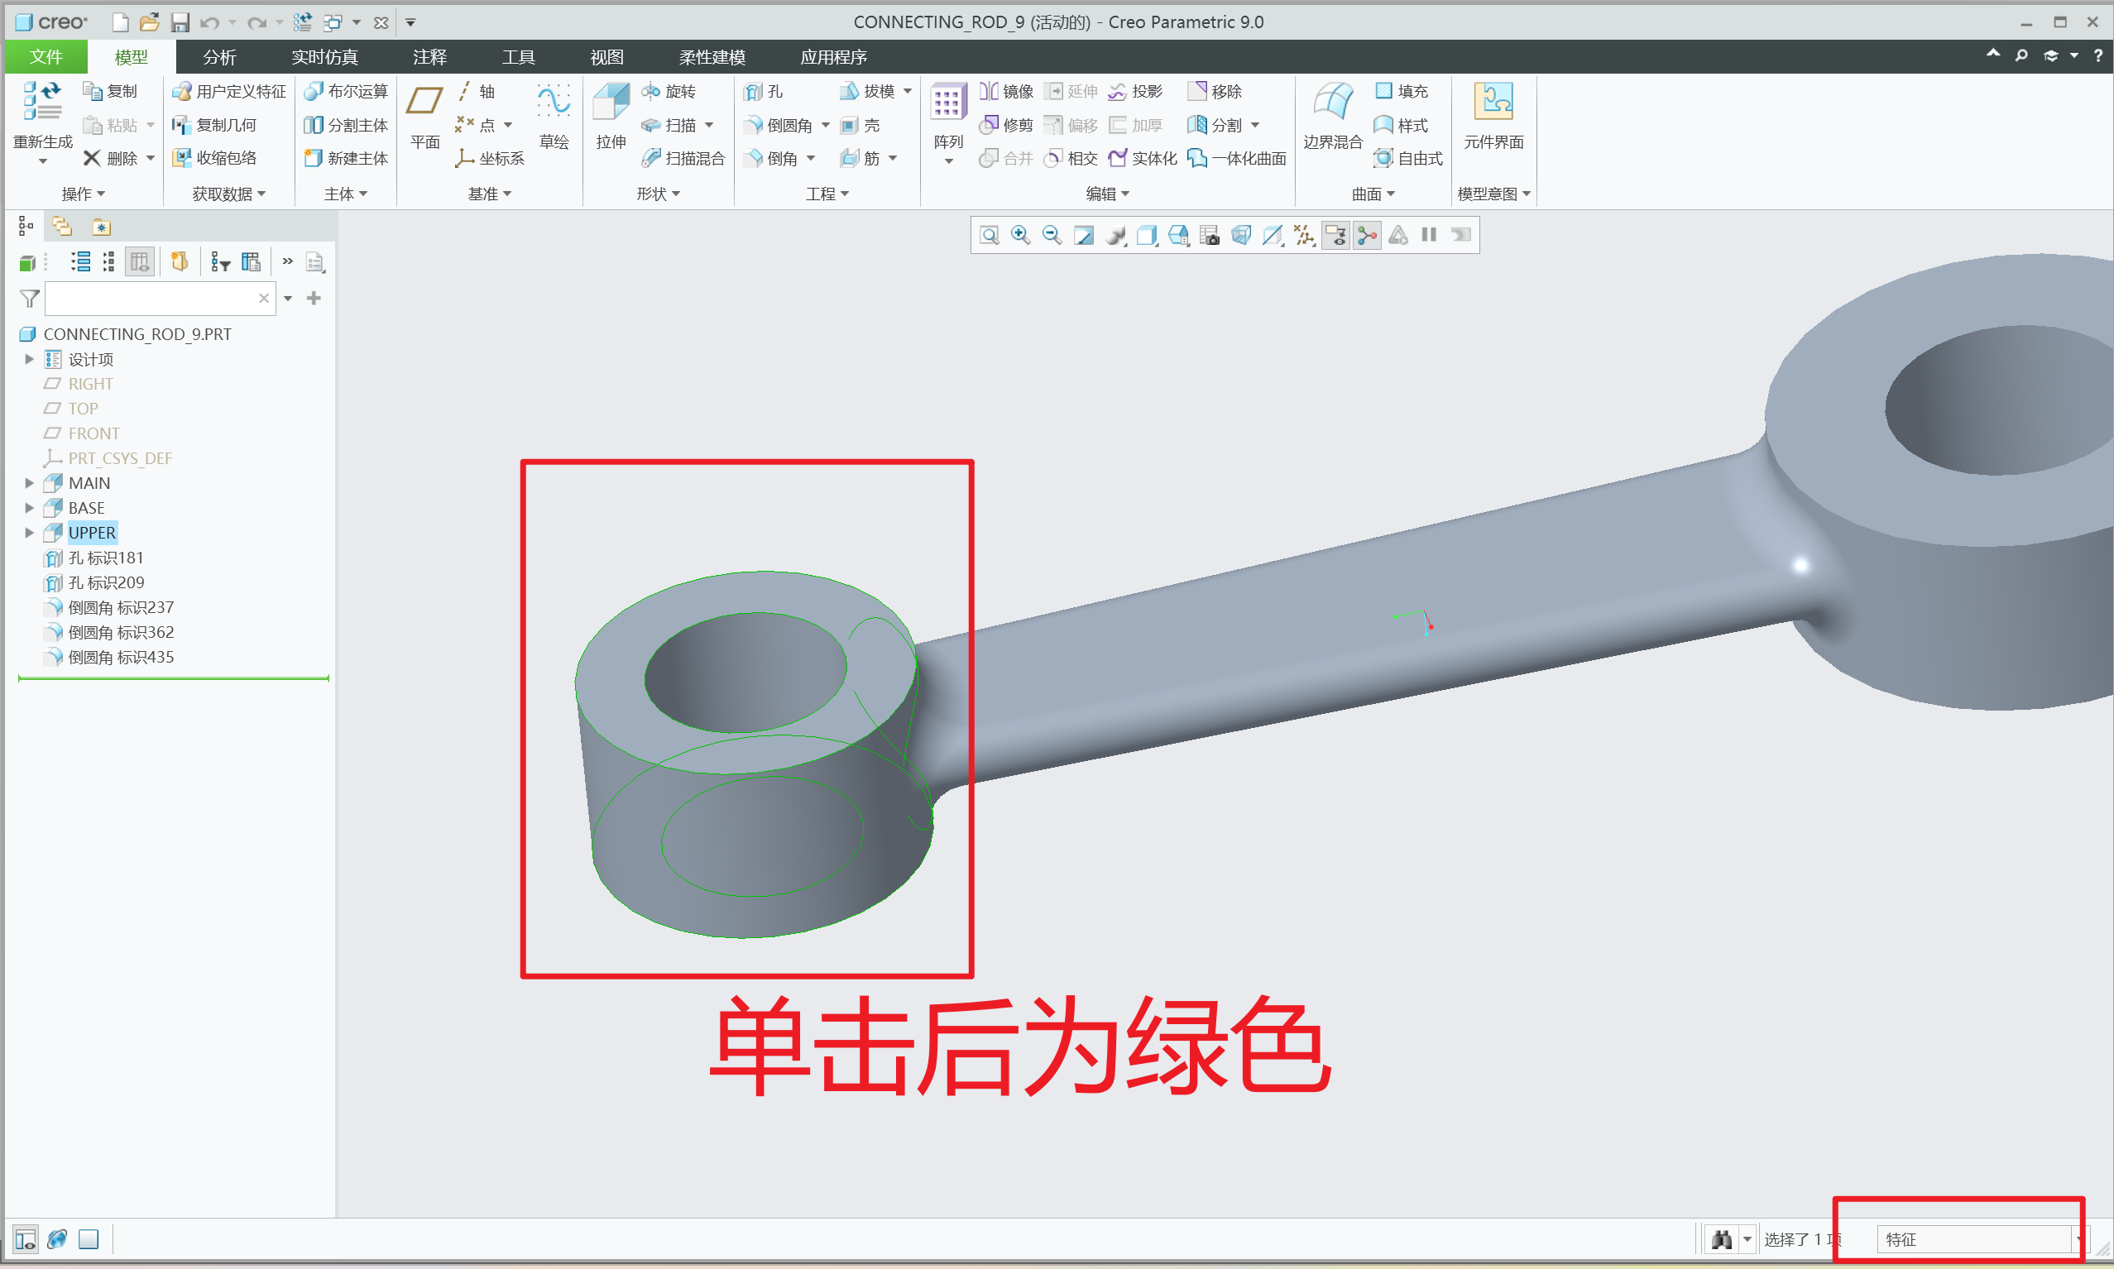Open the 文件 menu
Viewport: 2114px width, 1269px height.
click(x=46, y=57)
